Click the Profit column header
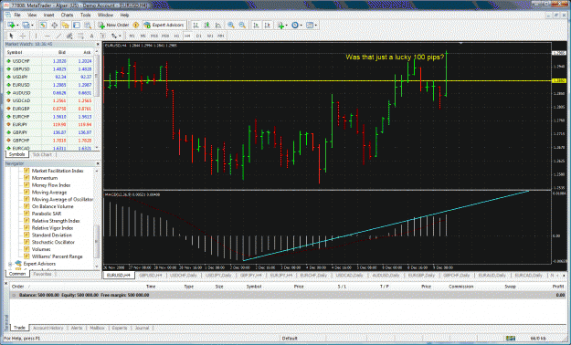 click(558, 287)
